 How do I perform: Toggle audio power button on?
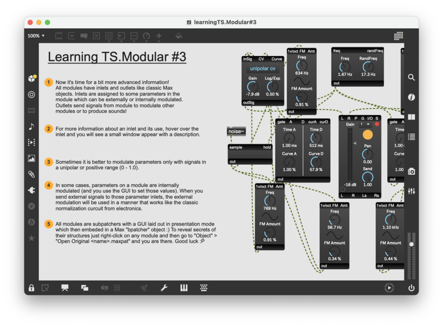coord(411,288)
